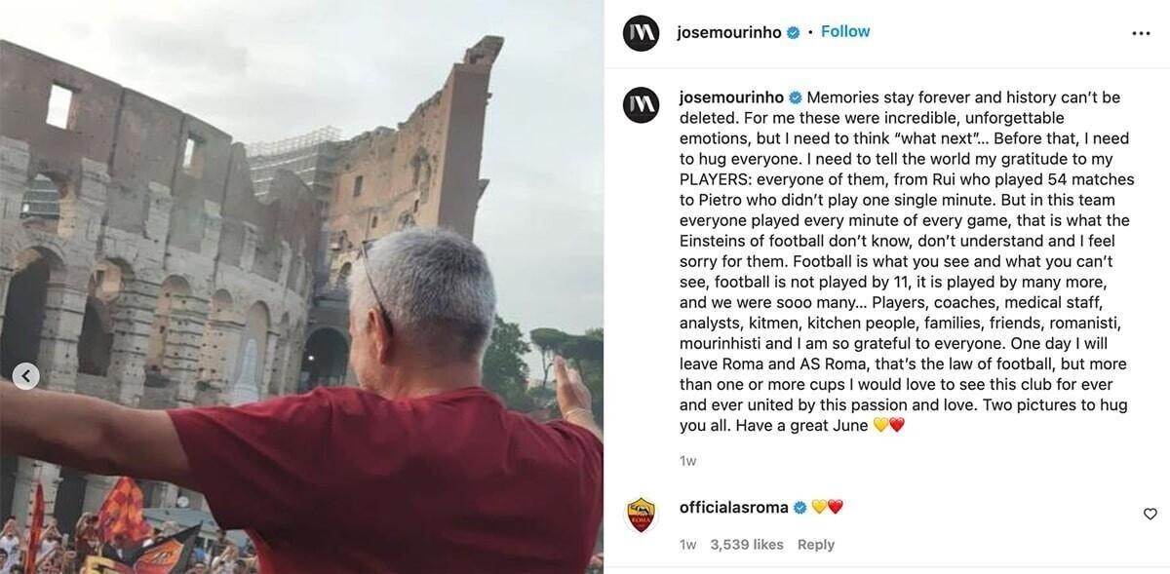1170x574 pixels.
Task: Follow josemourinho account
Action: point(845,31)
